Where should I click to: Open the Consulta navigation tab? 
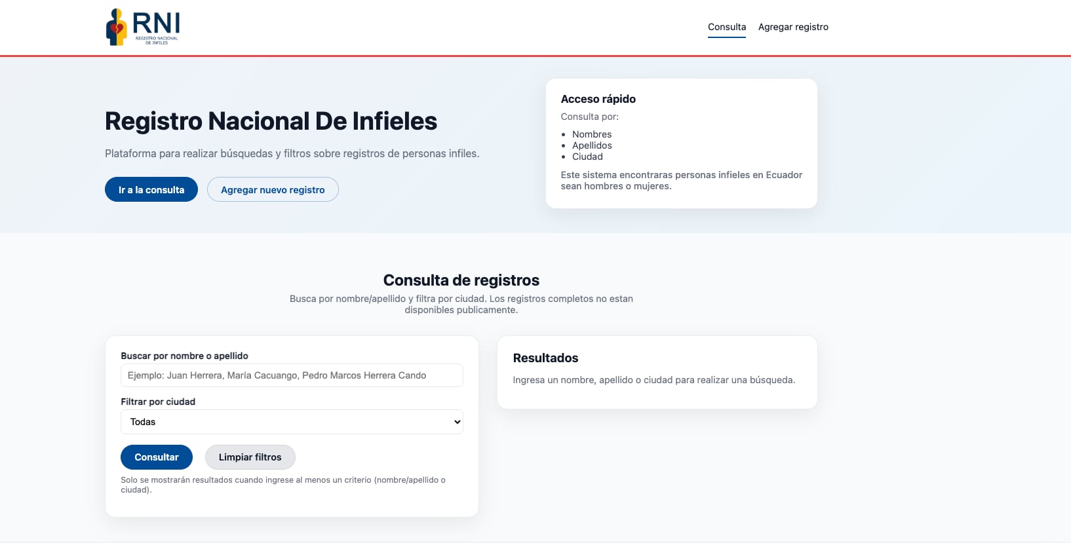tap(726, 27)
